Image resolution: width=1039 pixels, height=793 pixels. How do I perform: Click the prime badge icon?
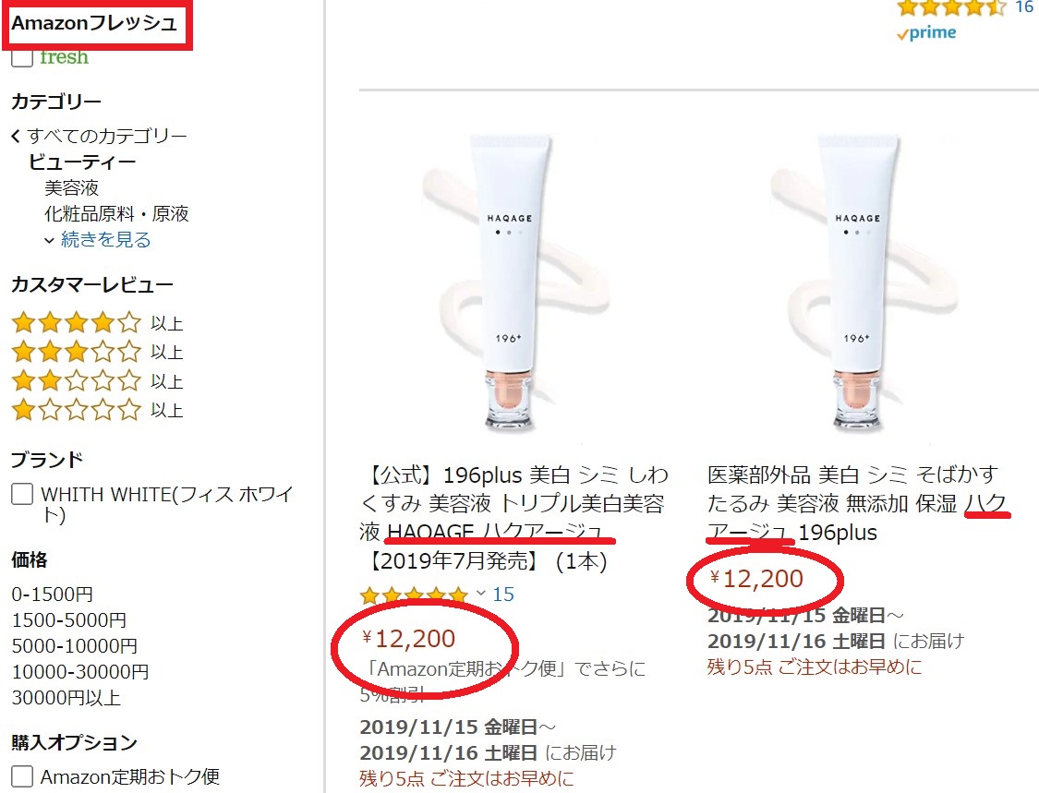pyautogui.click(x=925, y=33)
